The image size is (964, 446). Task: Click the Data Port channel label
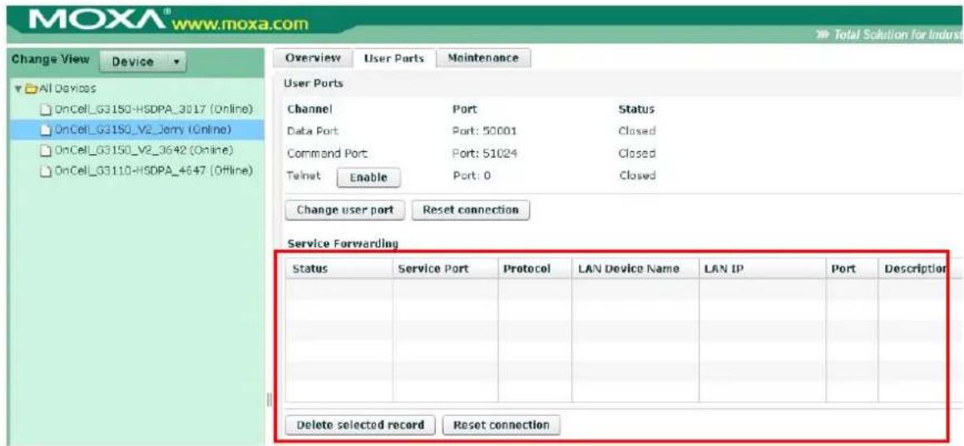[x=313, y=130]
